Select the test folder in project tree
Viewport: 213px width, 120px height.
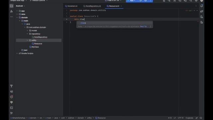[24, 50]
